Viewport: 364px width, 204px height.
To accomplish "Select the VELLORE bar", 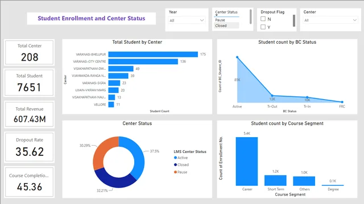I will point(111,104).
